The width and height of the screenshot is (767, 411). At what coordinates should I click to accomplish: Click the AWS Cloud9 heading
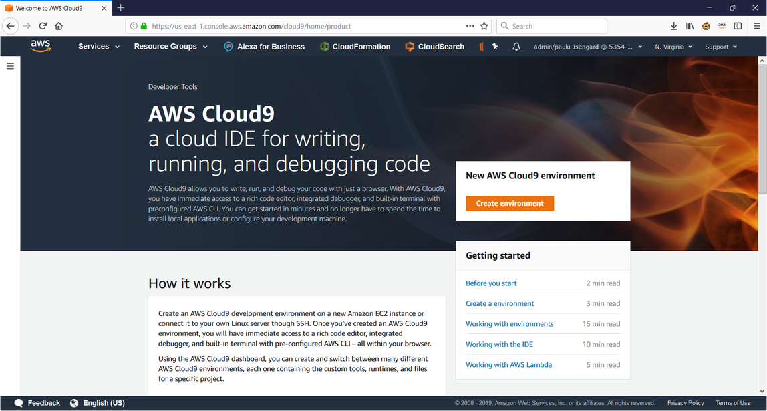click(211, 114)
